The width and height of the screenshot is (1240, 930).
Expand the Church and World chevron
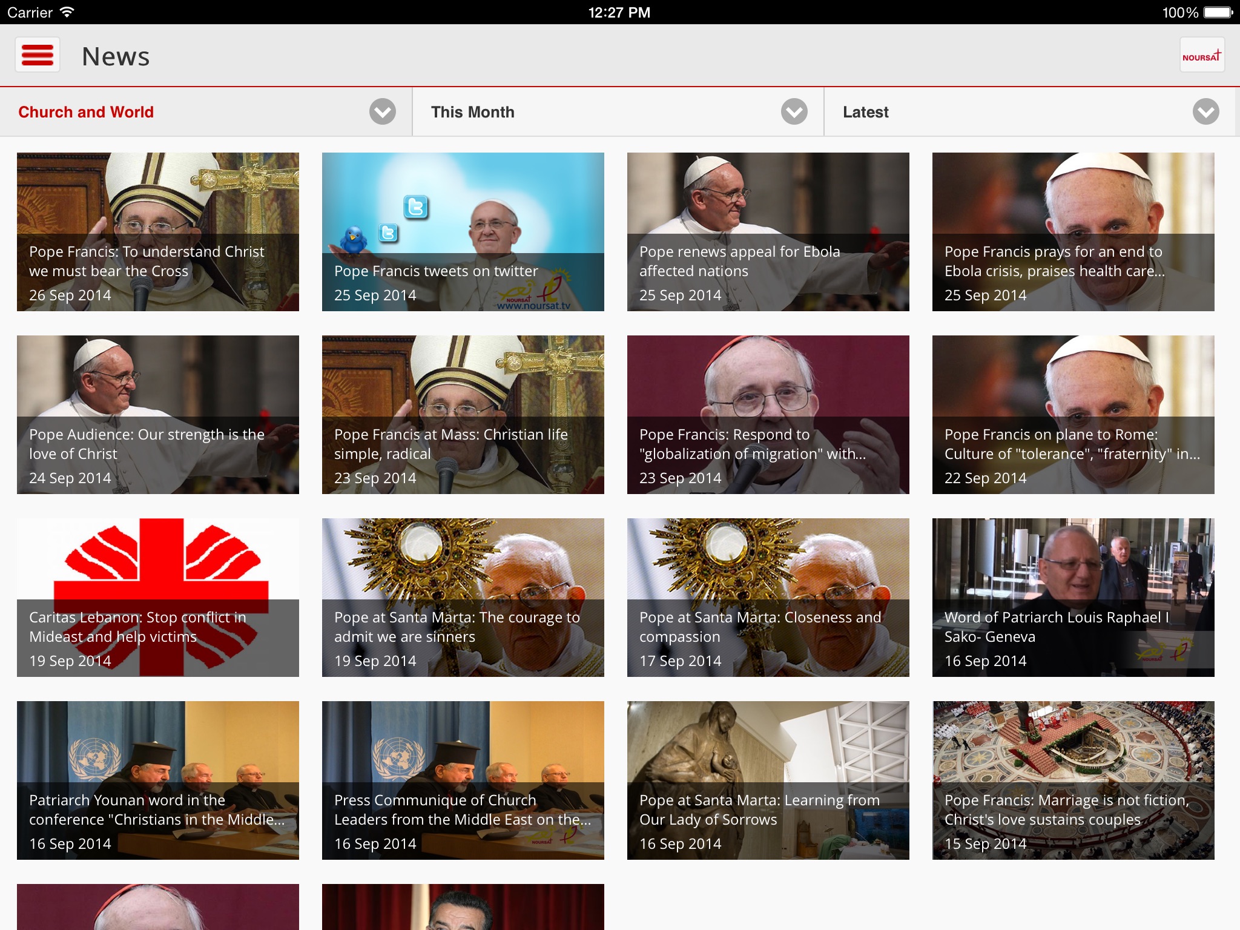(383, 112)
